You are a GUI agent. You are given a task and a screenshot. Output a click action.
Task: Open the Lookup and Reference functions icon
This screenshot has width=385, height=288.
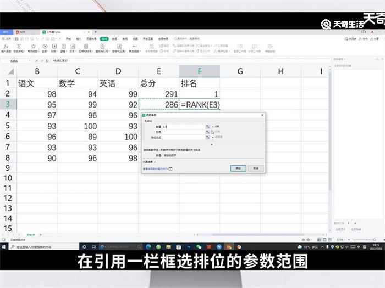pyautogui.click(x=103, y=46)
